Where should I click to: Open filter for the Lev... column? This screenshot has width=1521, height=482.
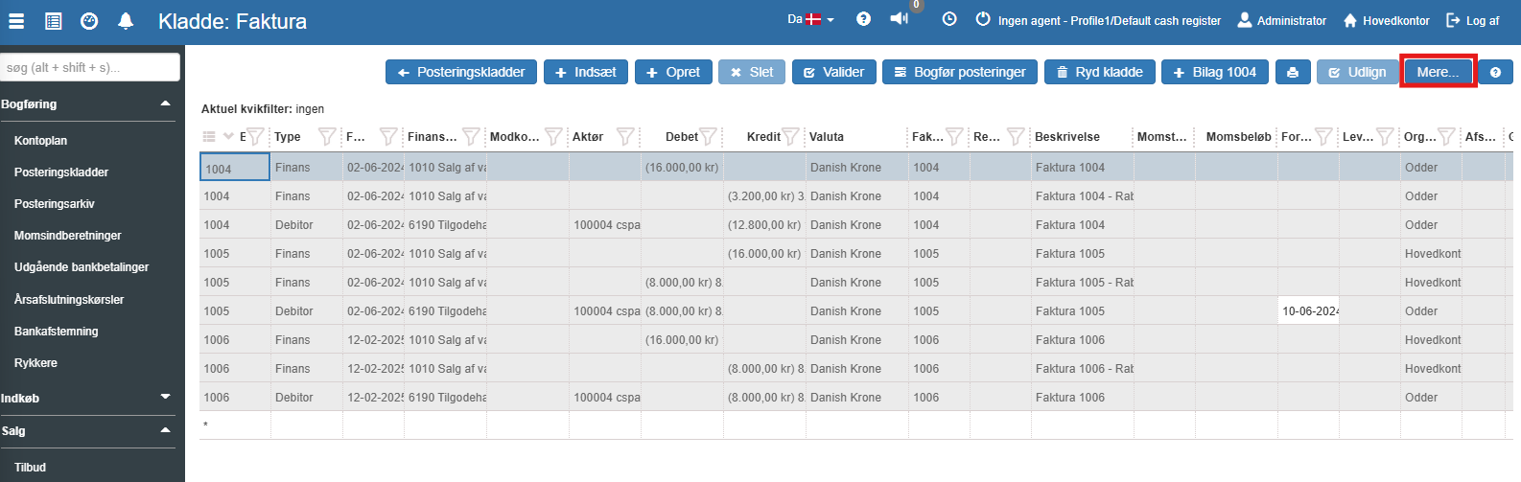(x=1385, y=137)
